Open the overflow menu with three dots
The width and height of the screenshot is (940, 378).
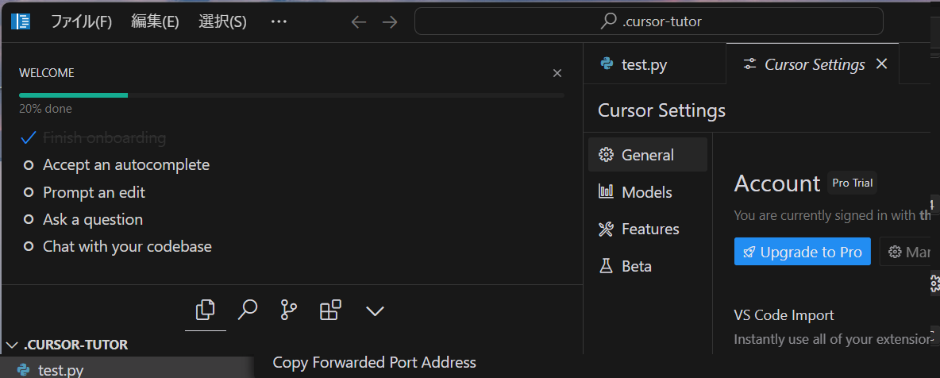[x=279, y=21]
